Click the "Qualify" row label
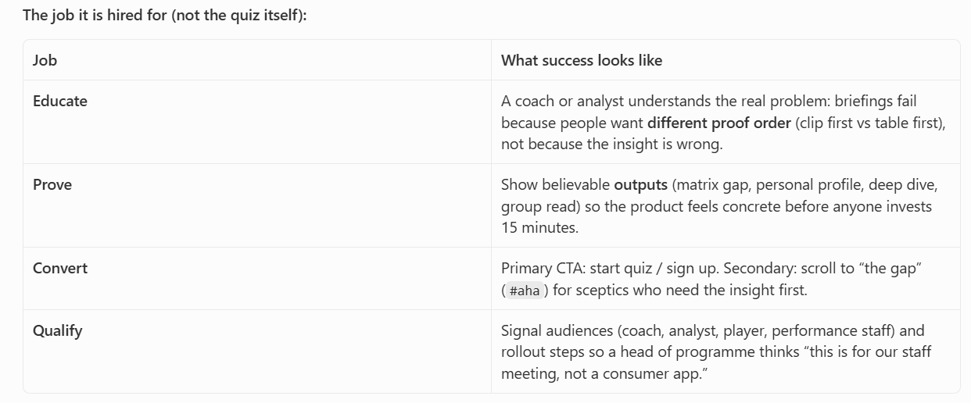Viewport: 971px width, 403px height. (57, 330)
